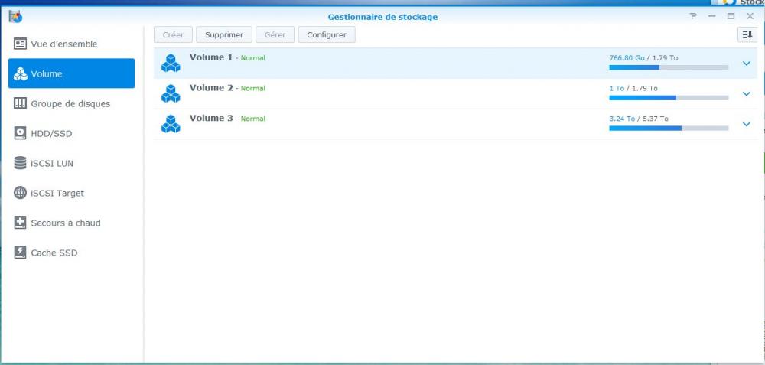
Task: Click the Secours à chaud plus icon
Action: [20, 223]
